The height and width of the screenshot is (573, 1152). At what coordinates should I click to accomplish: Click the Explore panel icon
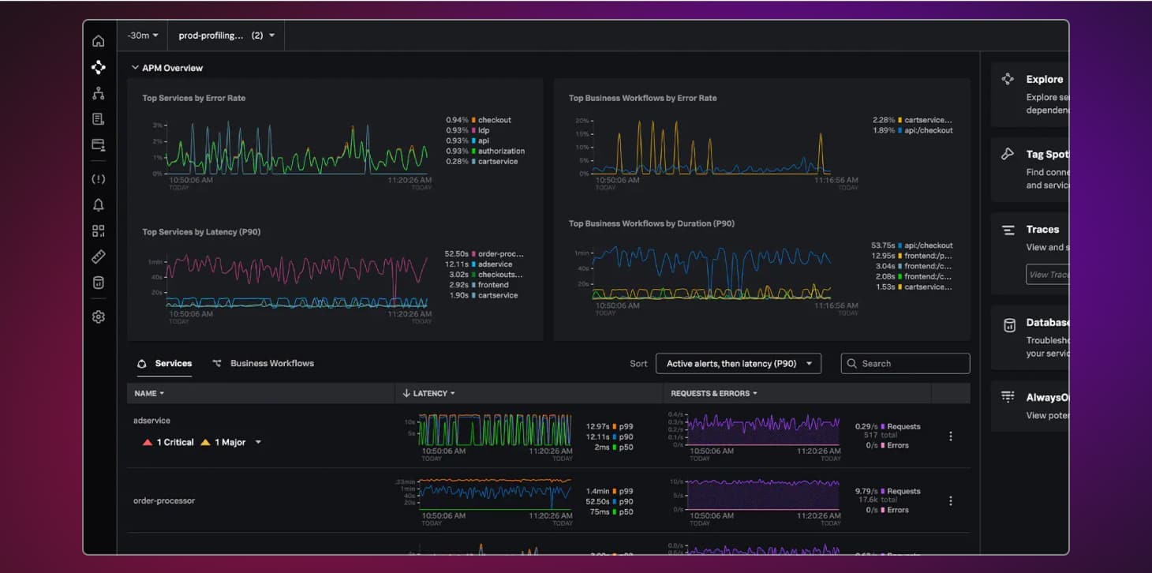pyautogui.click(x=1008, y=79)
